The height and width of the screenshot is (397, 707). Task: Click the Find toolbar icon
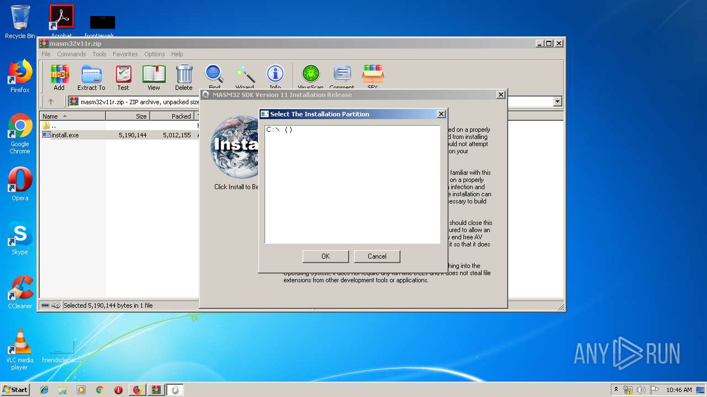point(214,76)
